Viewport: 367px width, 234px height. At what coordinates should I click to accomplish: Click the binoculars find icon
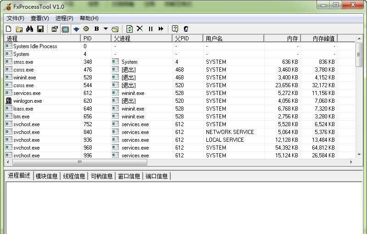(30, 29)
